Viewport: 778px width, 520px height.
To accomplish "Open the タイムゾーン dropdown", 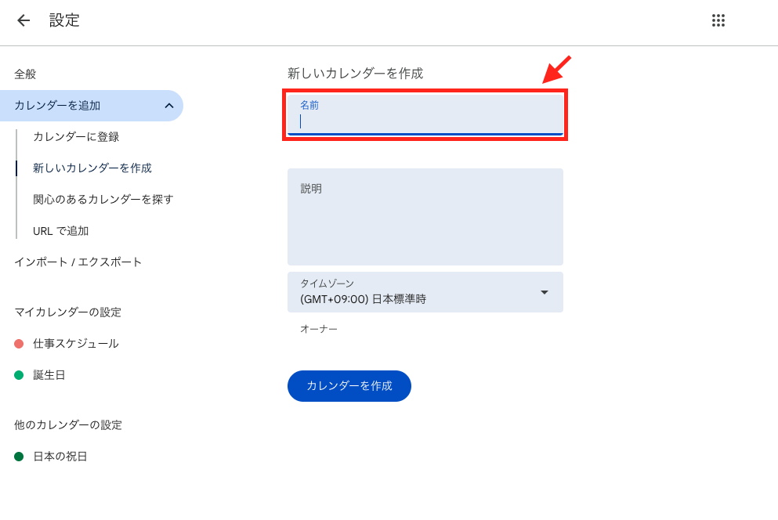I will click(425, 292).
